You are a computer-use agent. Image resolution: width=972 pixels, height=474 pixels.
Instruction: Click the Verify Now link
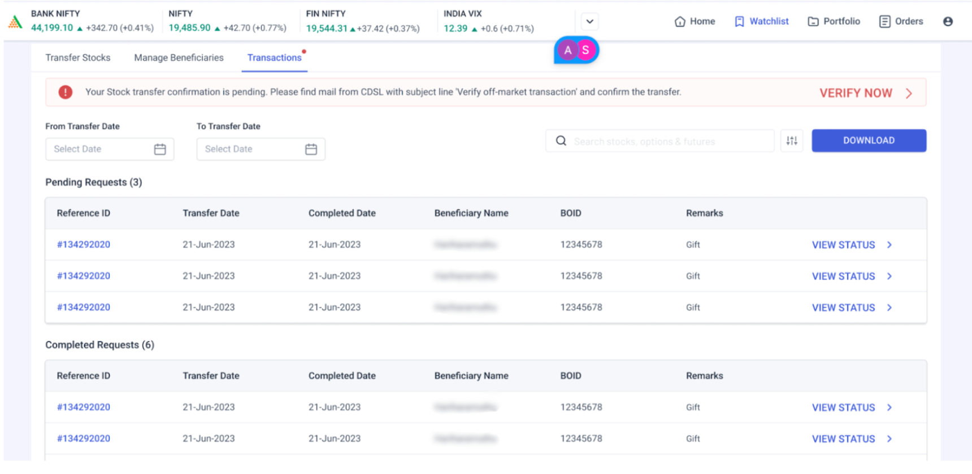point(856,93)
